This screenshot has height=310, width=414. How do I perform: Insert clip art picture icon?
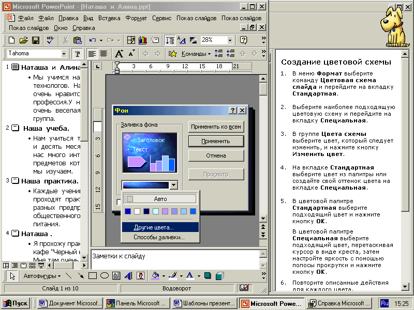[x=140, y=276]
